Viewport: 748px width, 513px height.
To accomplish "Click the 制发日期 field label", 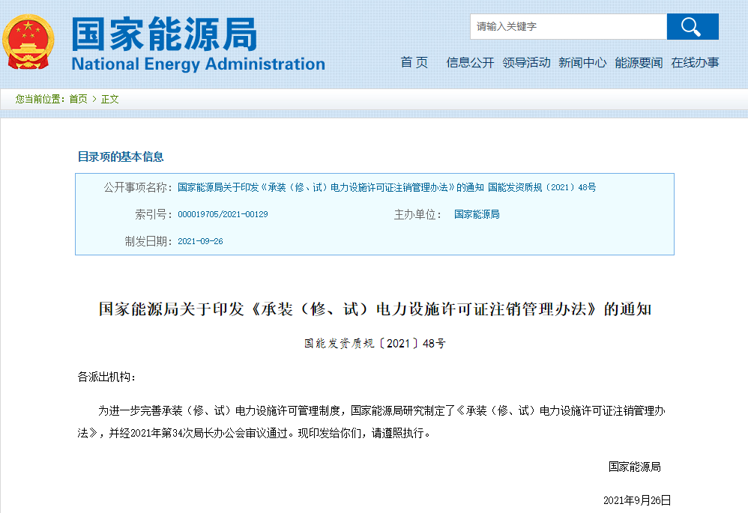I will pyautogui.click(x=148, y=241).
